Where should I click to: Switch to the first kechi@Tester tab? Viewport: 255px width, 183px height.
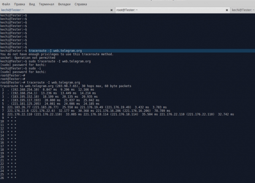[x=57, y=10]
